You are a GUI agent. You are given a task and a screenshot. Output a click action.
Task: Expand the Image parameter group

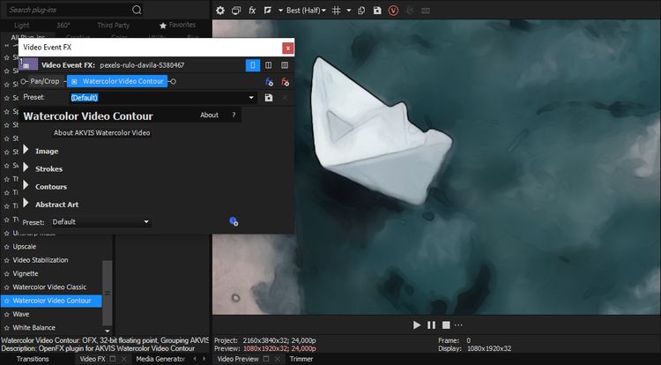click(x=26, y=150)
